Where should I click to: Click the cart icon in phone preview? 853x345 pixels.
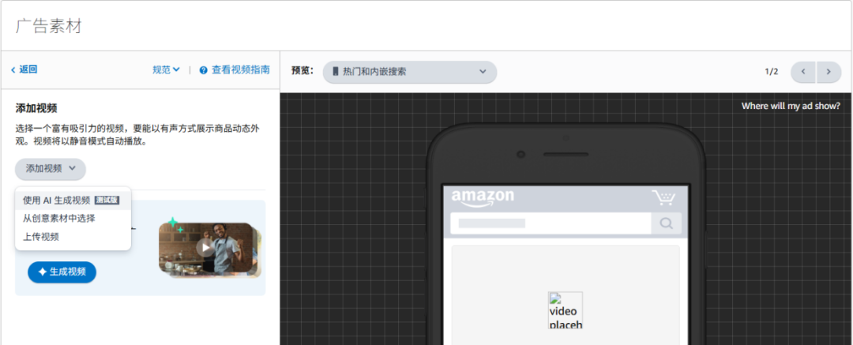663,197
